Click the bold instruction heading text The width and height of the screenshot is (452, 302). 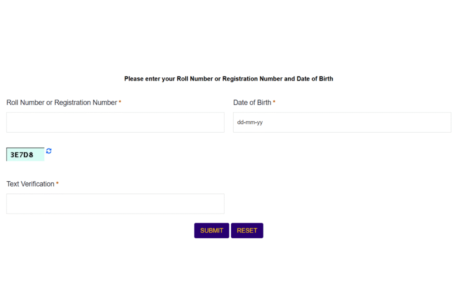click(229, 79)
